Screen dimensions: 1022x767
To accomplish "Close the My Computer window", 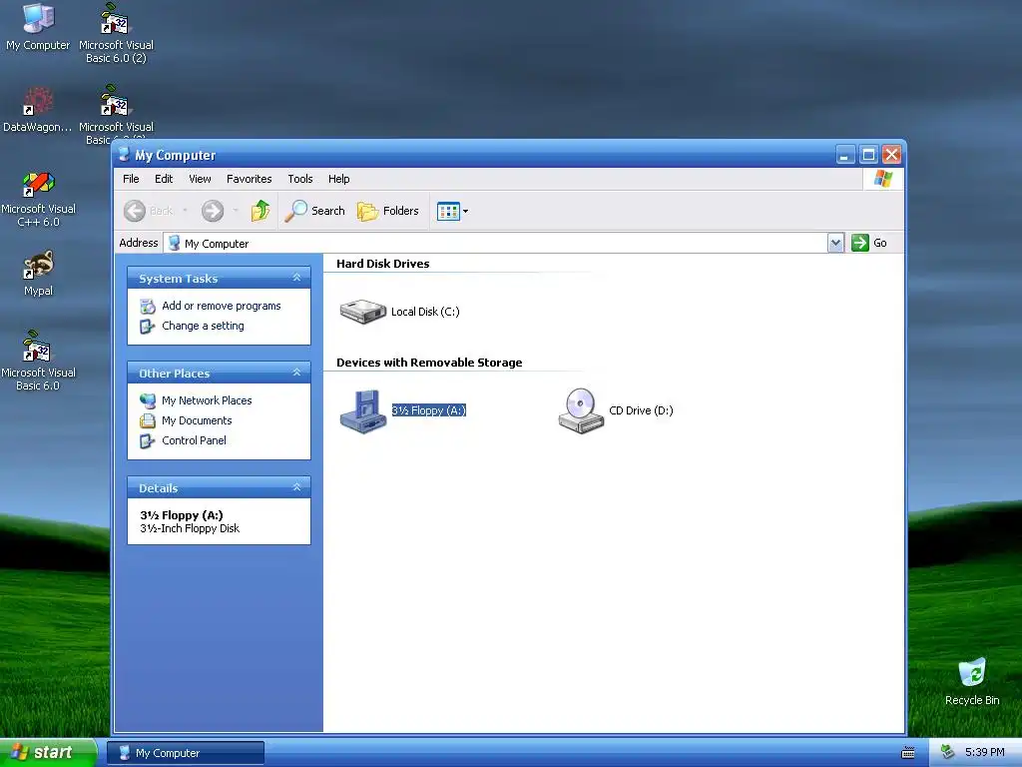I will [x=891, y=155].
